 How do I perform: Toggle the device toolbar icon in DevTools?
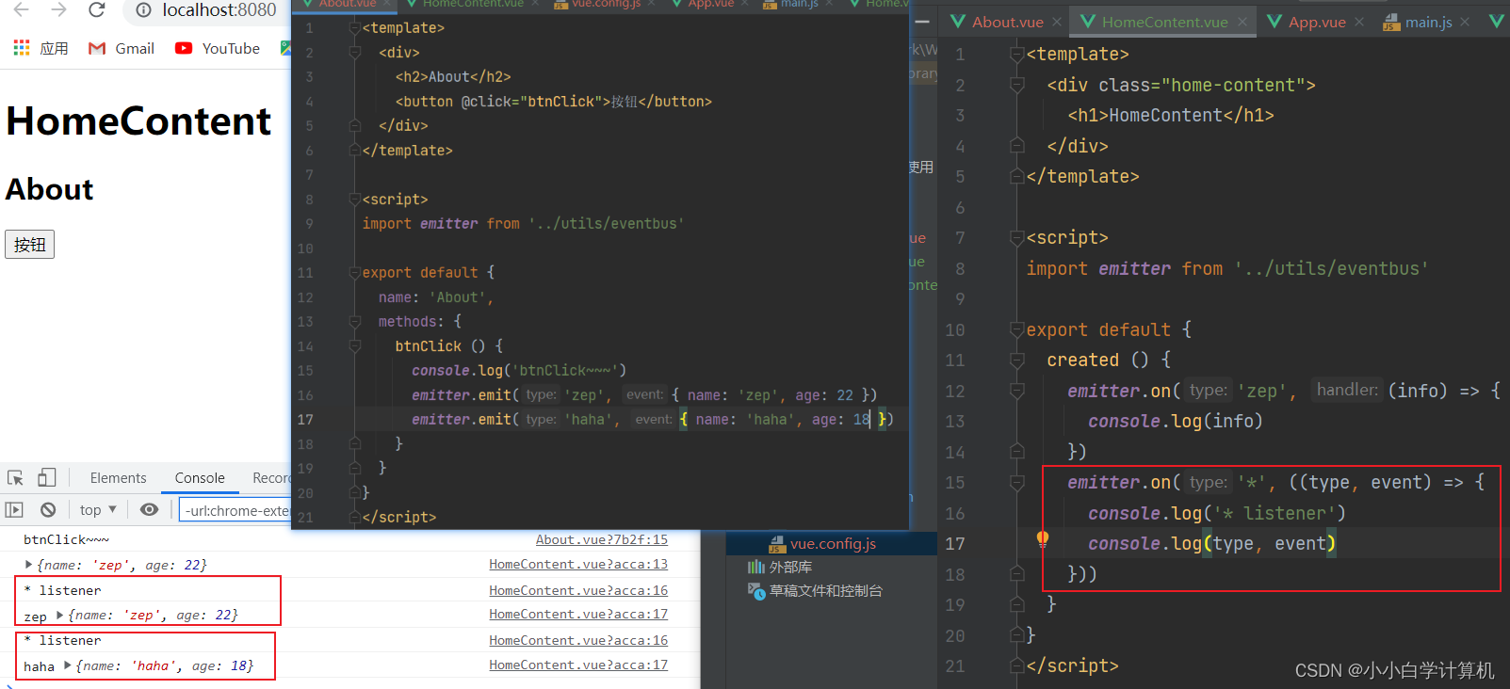[47, 478]
